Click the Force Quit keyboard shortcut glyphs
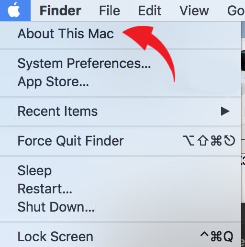The height and width of the screenshot is (247, 245). pos(209,141)
